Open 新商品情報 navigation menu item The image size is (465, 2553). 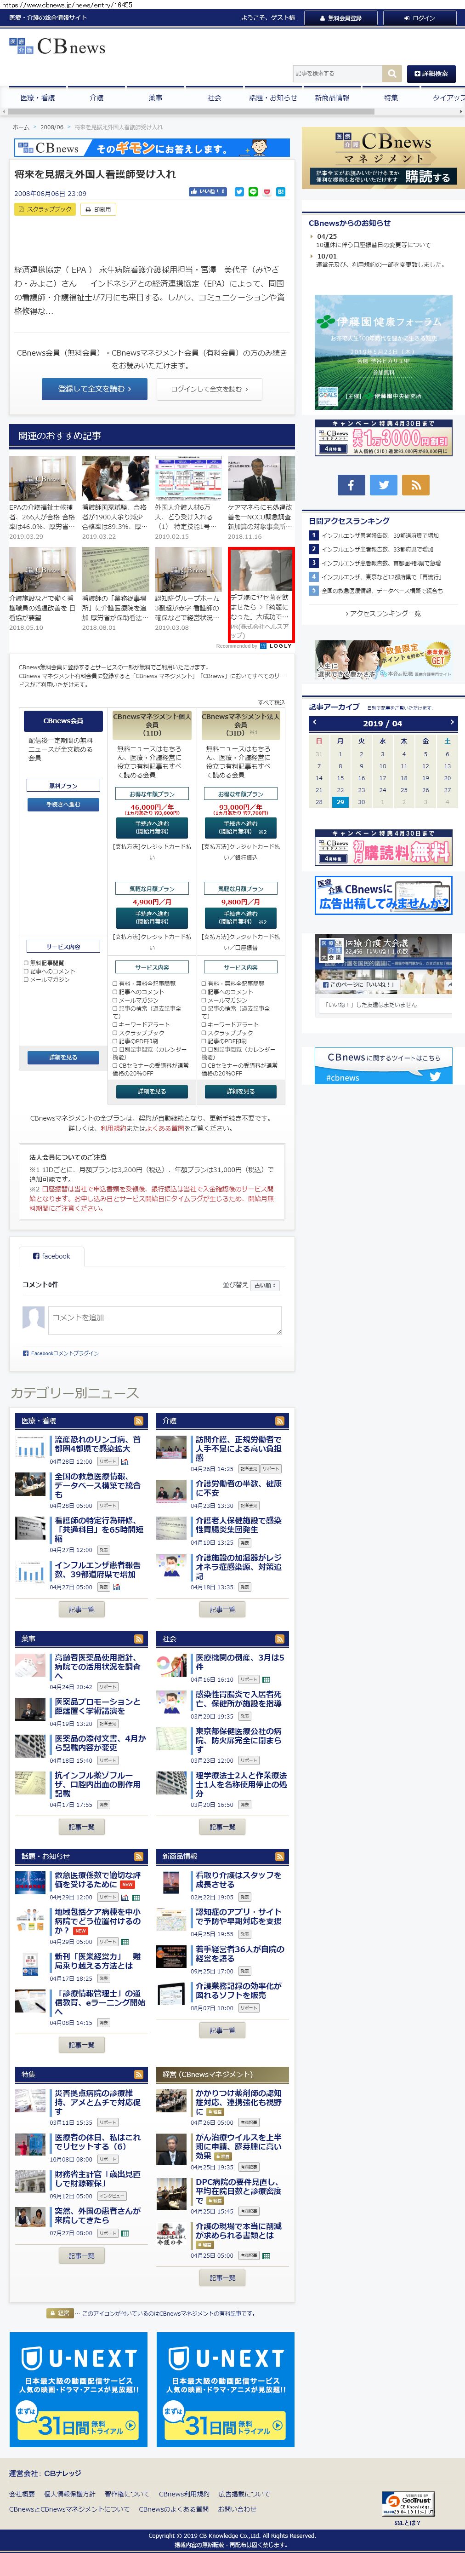click(x=331, y=98)
